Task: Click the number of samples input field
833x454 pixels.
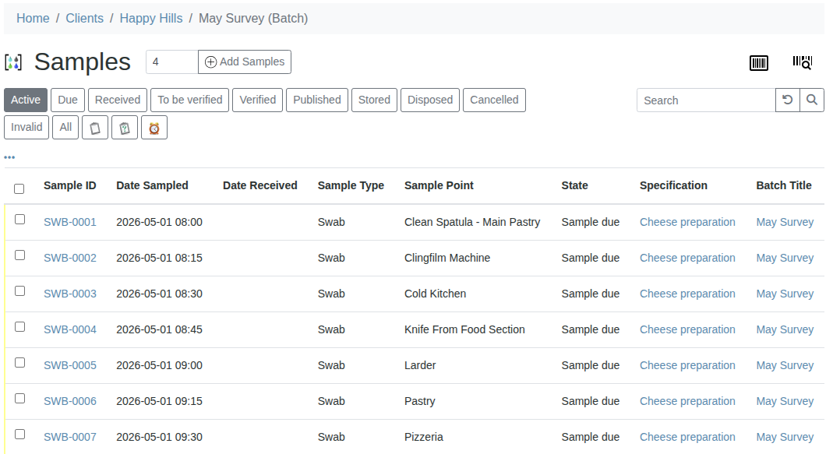Action: coord(171,62)
